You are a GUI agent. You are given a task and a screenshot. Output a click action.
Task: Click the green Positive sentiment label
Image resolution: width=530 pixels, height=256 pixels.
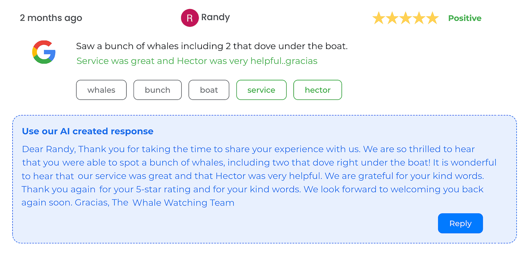465,18
